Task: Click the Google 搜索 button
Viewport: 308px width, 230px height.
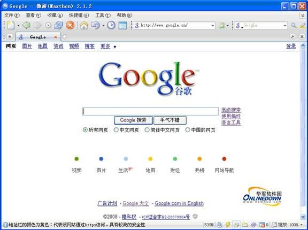Action: [133, 120]
